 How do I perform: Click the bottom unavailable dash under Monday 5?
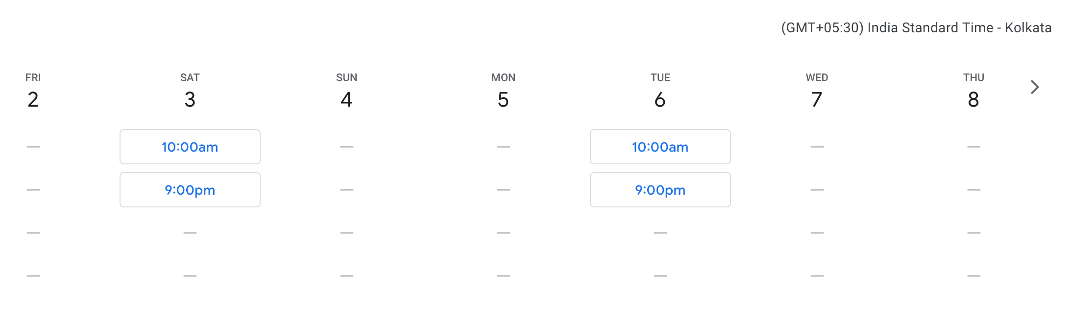click(x=504, y=276)
